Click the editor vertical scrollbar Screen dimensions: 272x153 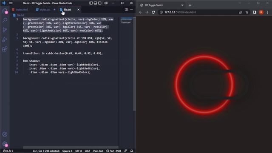tap(134, 64)
